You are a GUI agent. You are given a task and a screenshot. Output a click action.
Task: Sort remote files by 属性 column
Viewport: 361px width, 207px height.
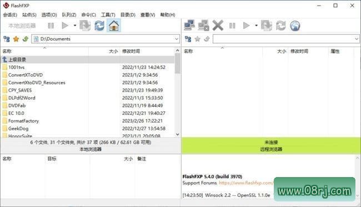click(341, 51)
